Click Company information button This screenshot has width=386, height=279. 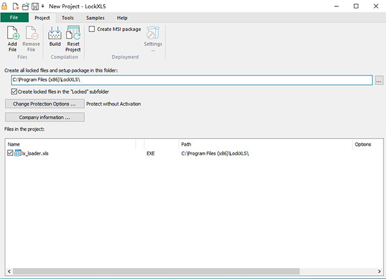click(x=45, y=117)
